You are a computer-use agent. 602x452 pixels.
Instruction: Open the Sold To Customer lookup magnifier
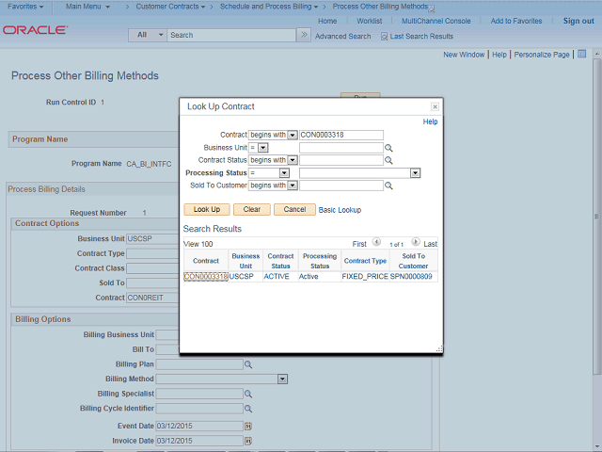pos(388,186)
